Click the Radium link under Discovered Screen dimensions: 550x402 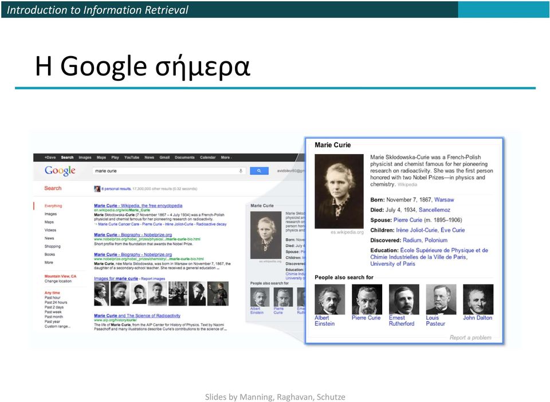tap(412, 241)
